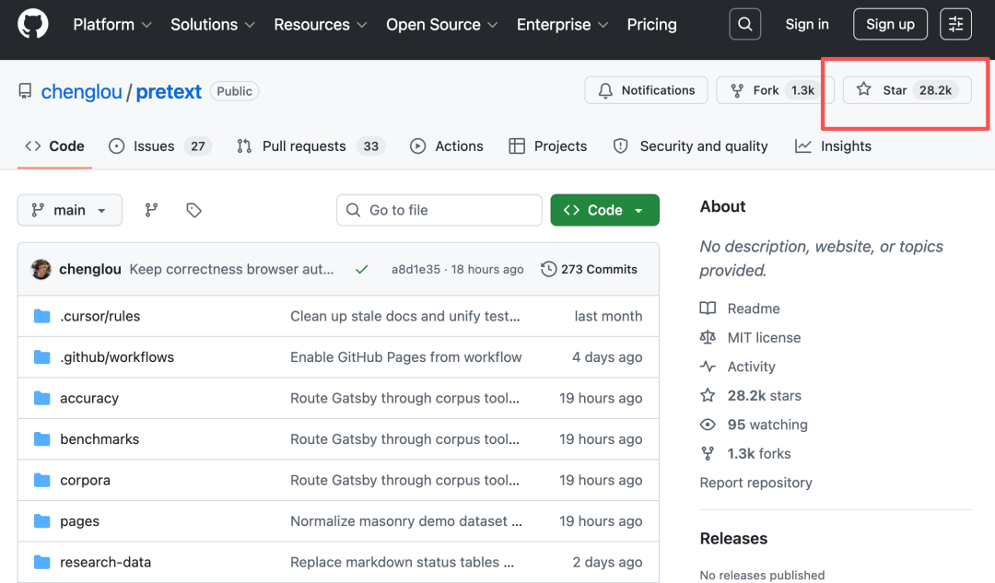The height and width of the screenshot is (583, 995).
Task: Click the Sign up button
Action: (889, 25)
